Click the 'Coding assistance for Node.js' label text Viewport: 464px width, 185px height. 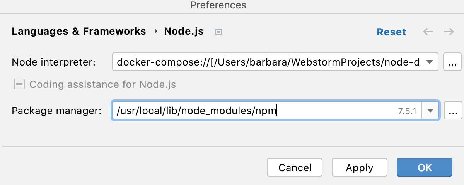click(x=102, y=84)
